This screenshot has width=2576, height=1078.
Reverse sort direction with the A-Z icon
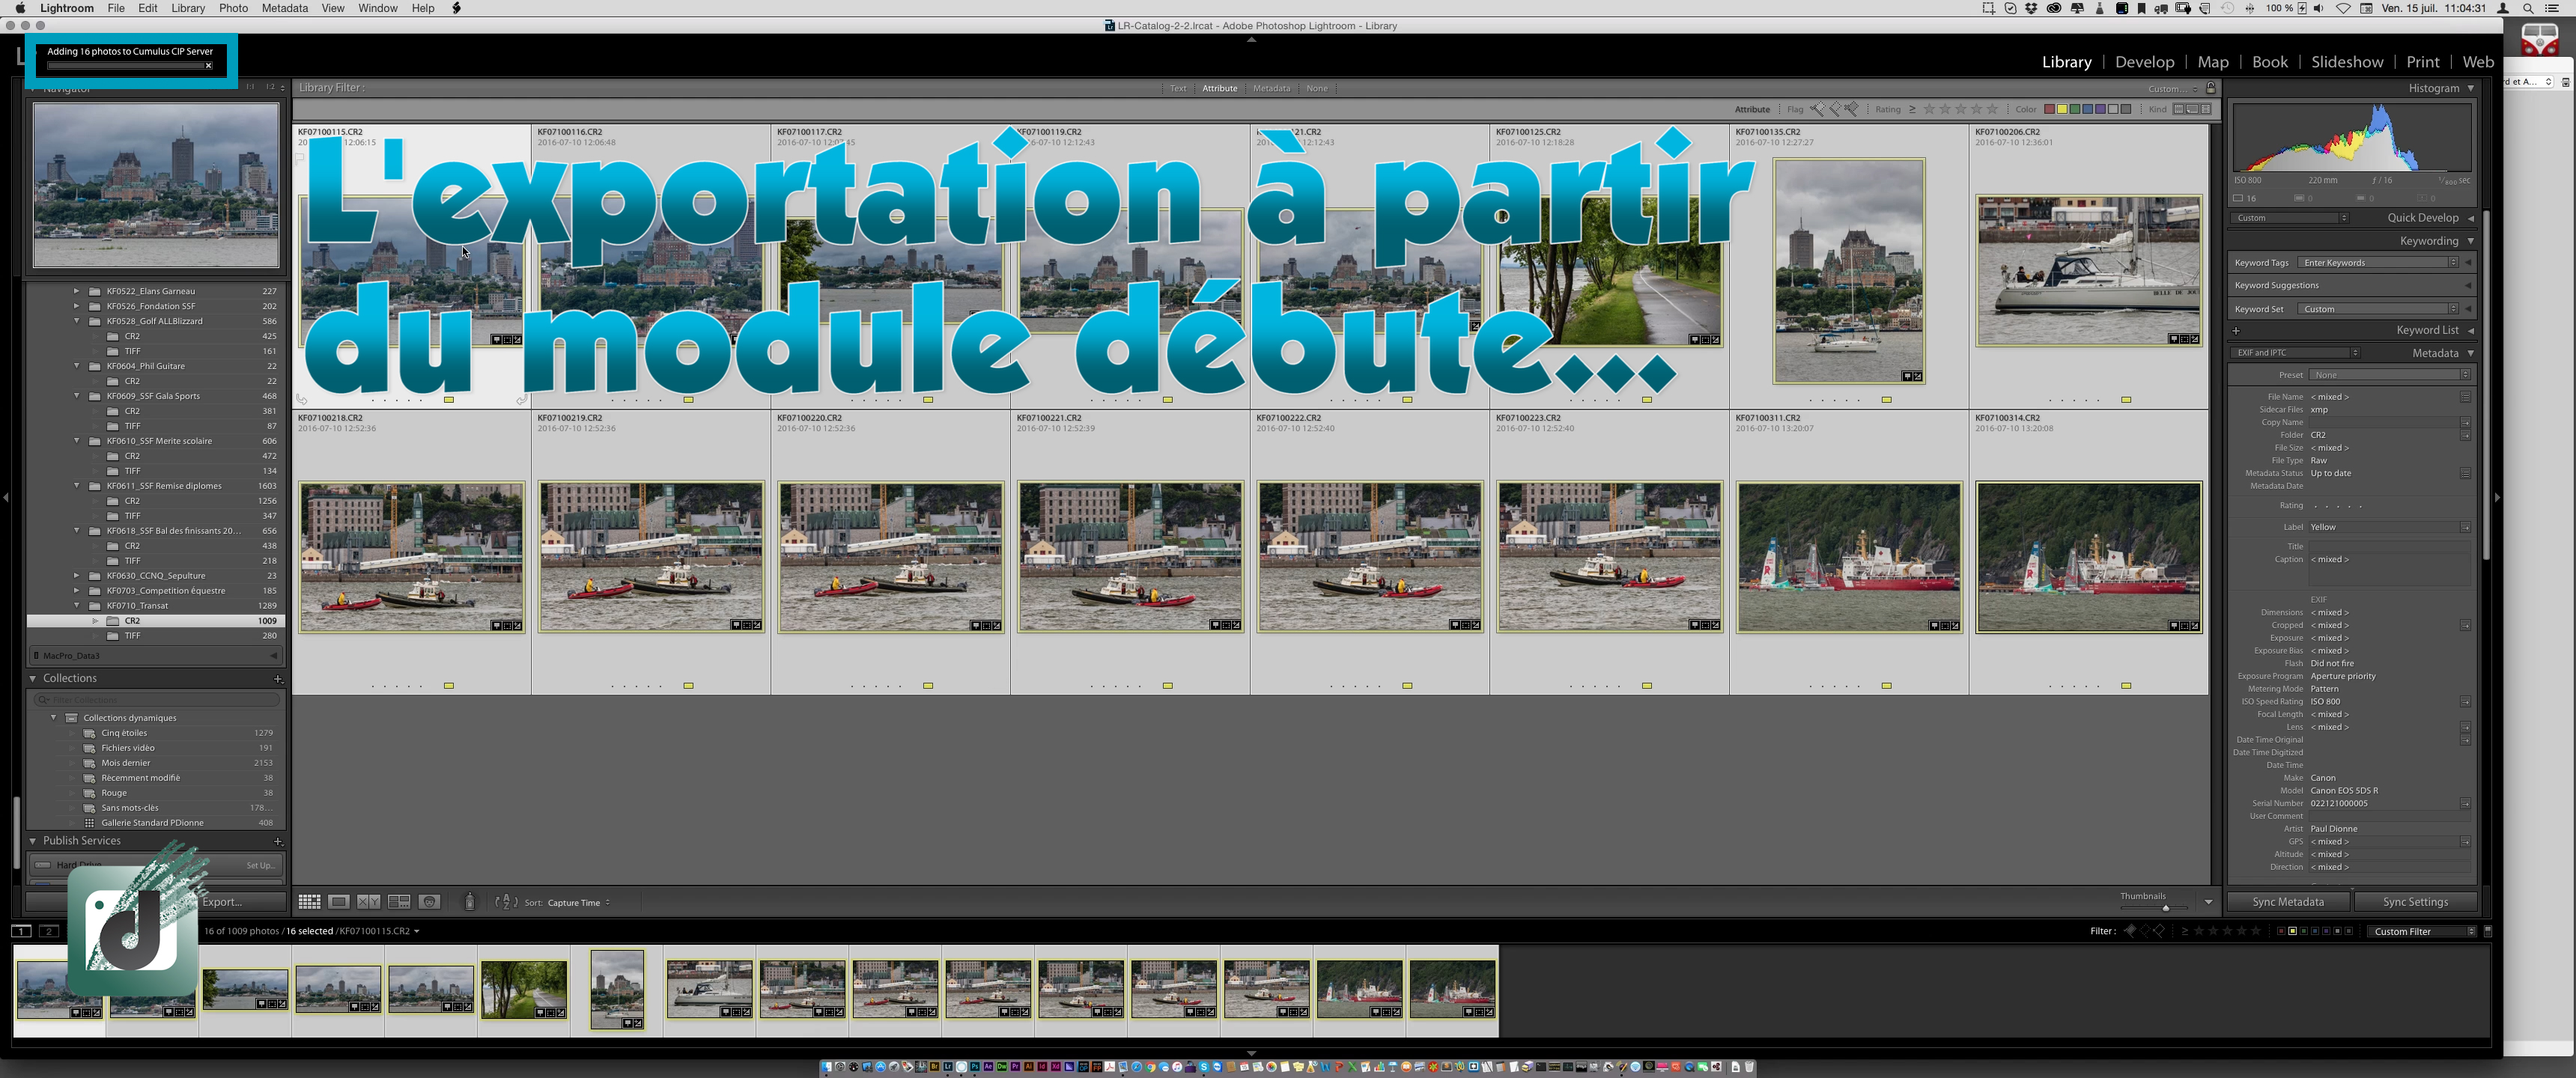pyautogui.click(x=507, y=902)
